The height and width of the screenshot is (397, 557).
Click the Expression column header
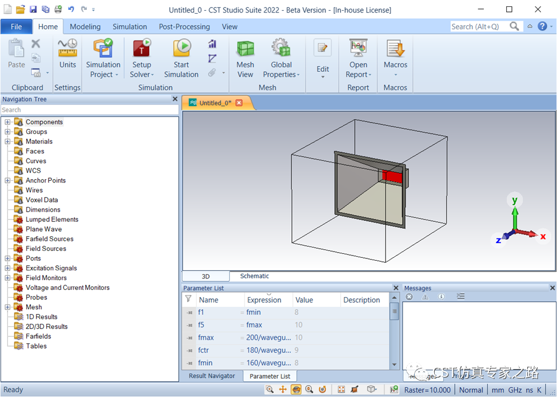click(x=269, y=300)
